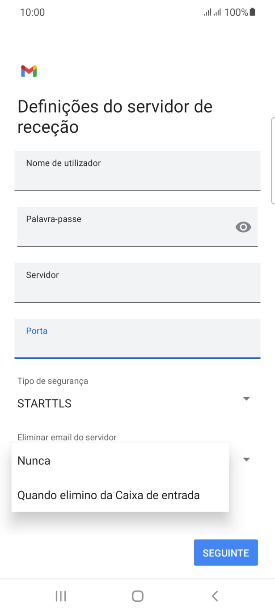The height and width of the screenshot is (613, 275).
Task: Click the STARTTLS dropdown arrow
Action: [245, 397]
